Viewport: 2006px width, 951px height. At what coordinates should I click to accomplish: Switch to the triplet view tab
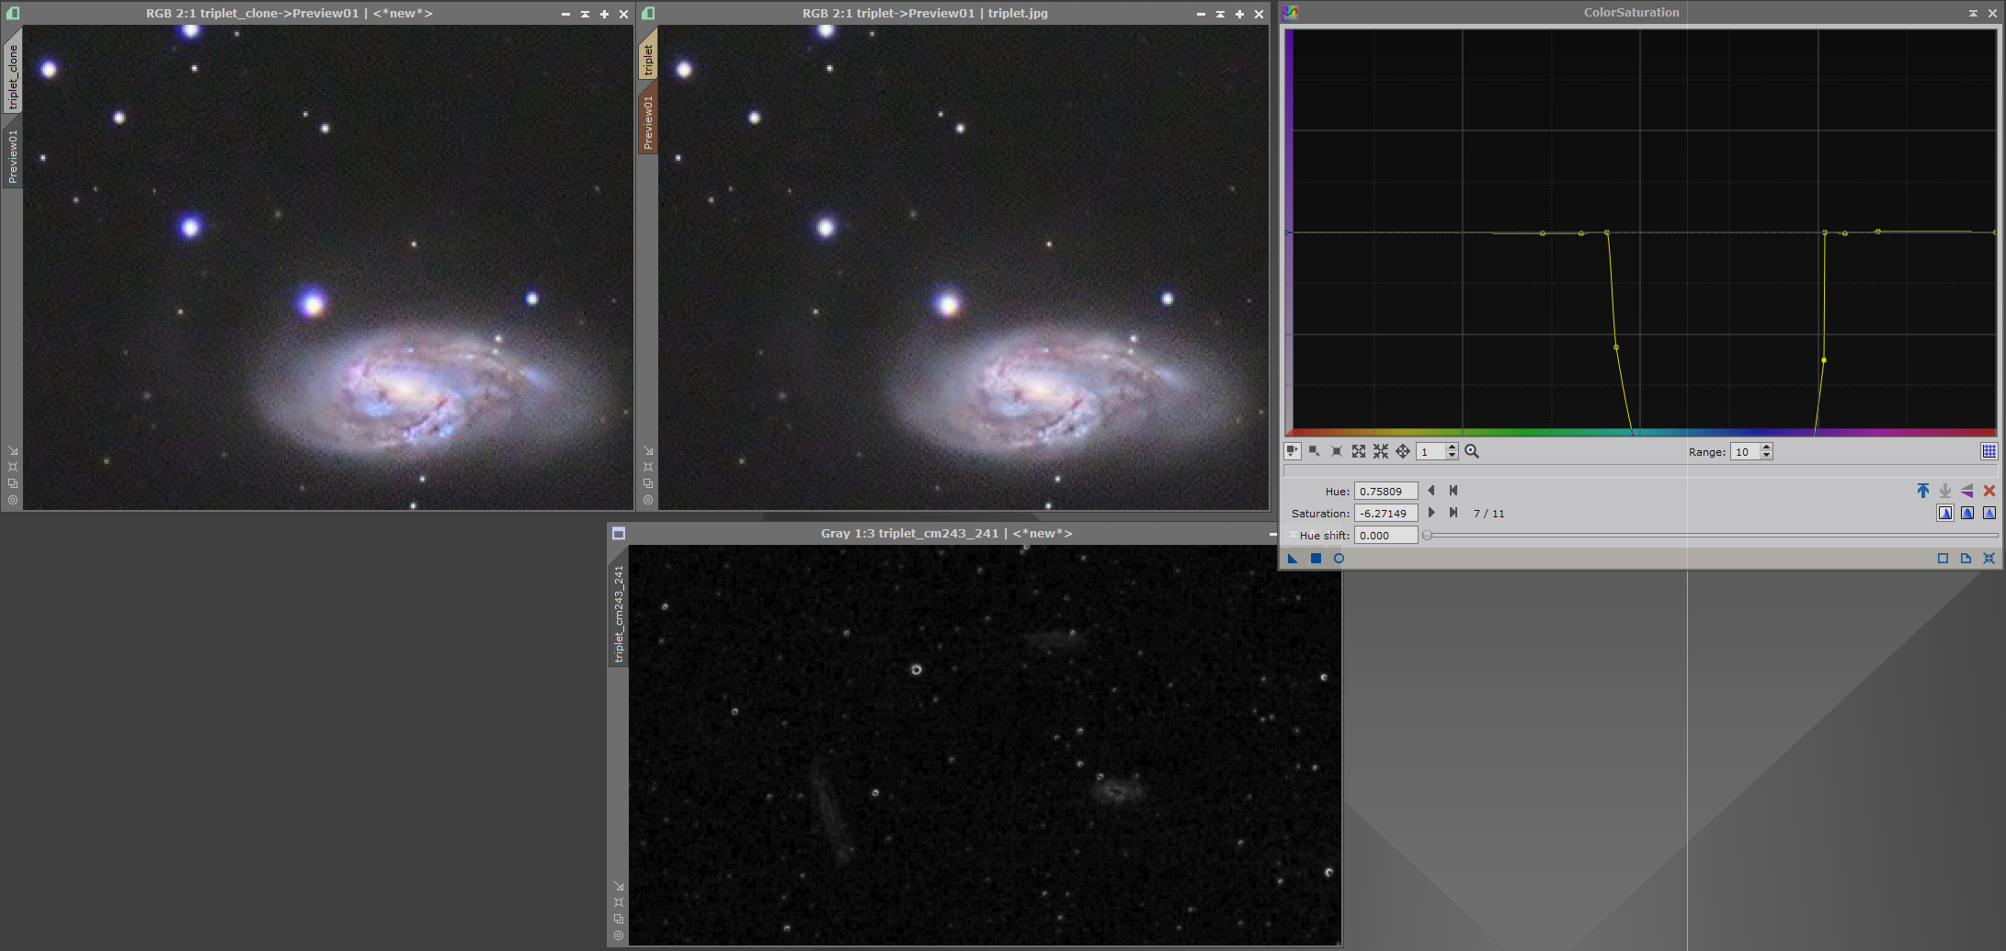[648, 59]
